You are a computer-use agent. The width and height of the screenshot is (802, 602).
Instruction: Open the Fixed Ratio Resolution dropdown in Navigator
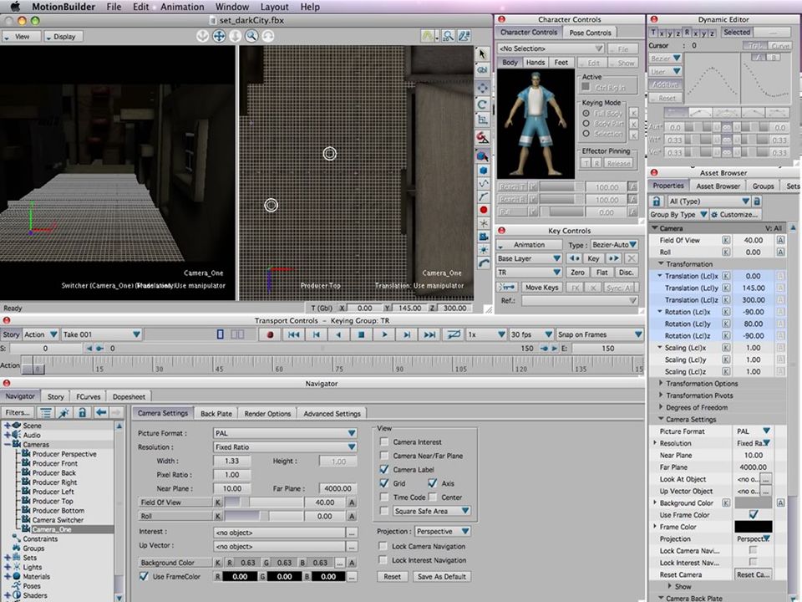tap(285, 446)
